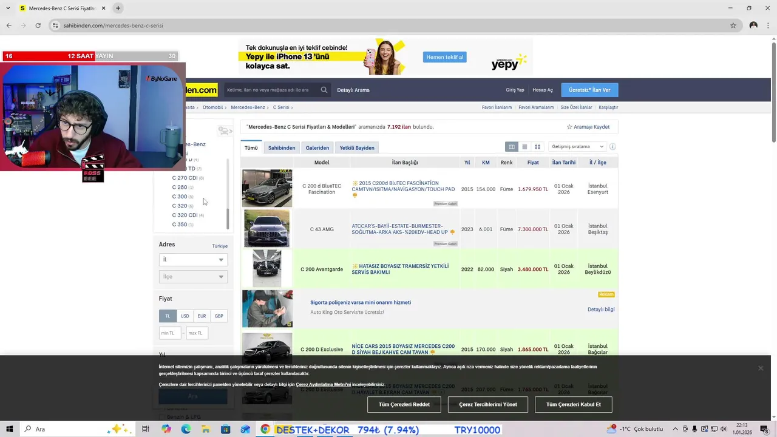Select C 350 model filter

point(180,225)
